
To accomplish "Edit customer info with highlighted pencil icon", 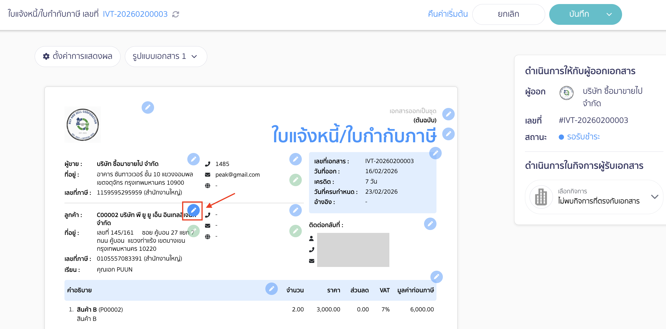I will [193, 210].
